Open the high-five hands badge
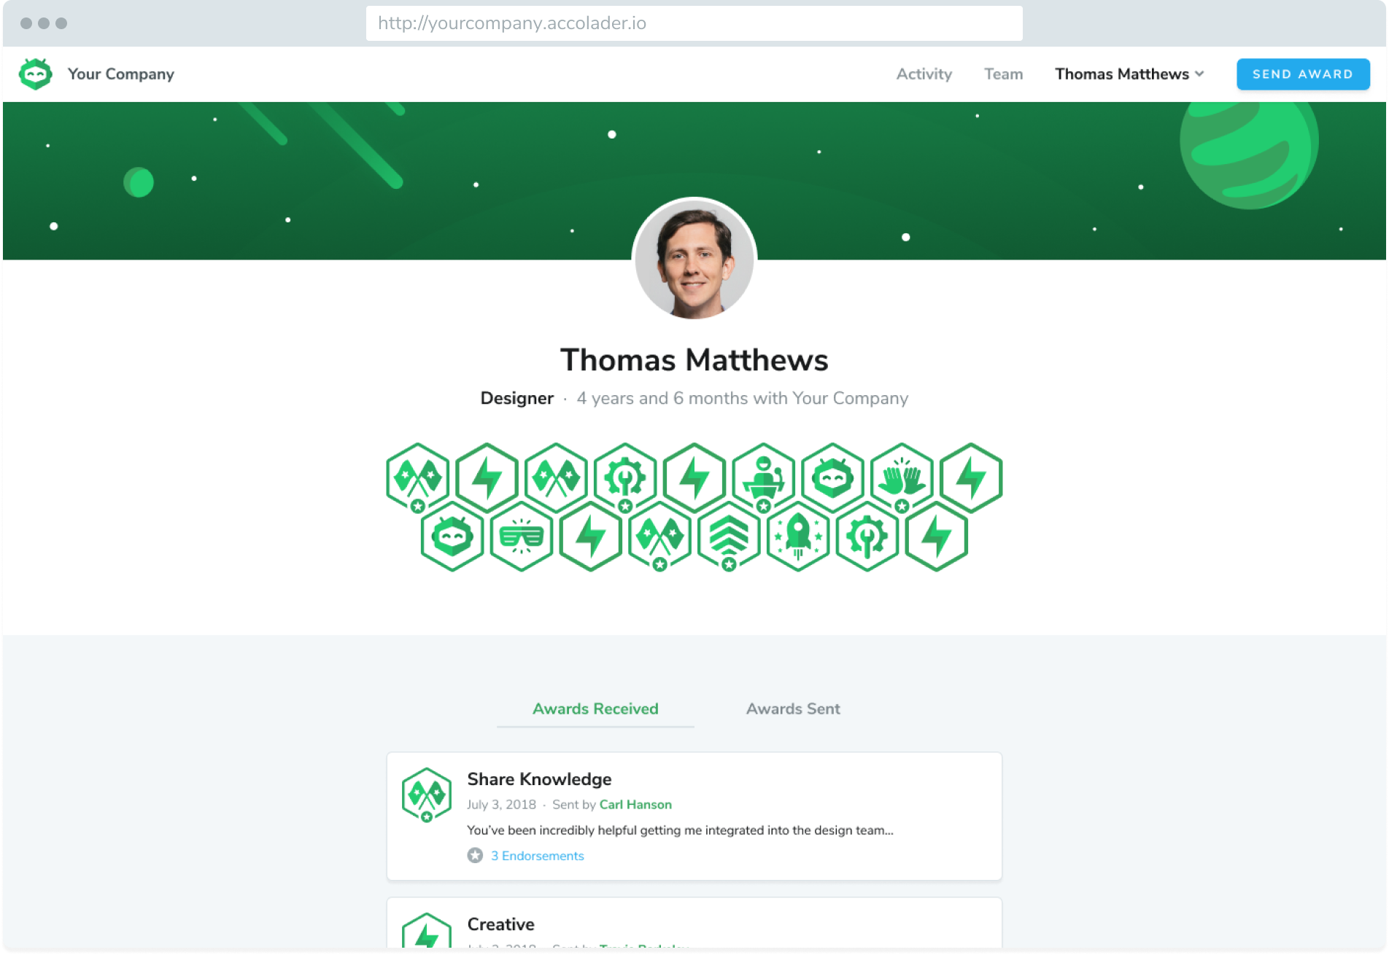 pos(902,478)
